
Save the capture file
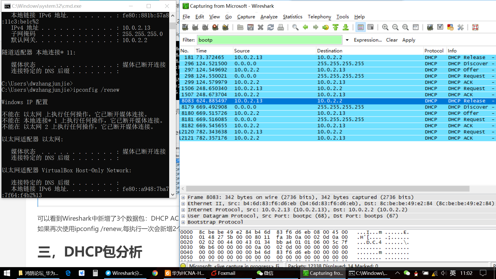coord(250,27)
